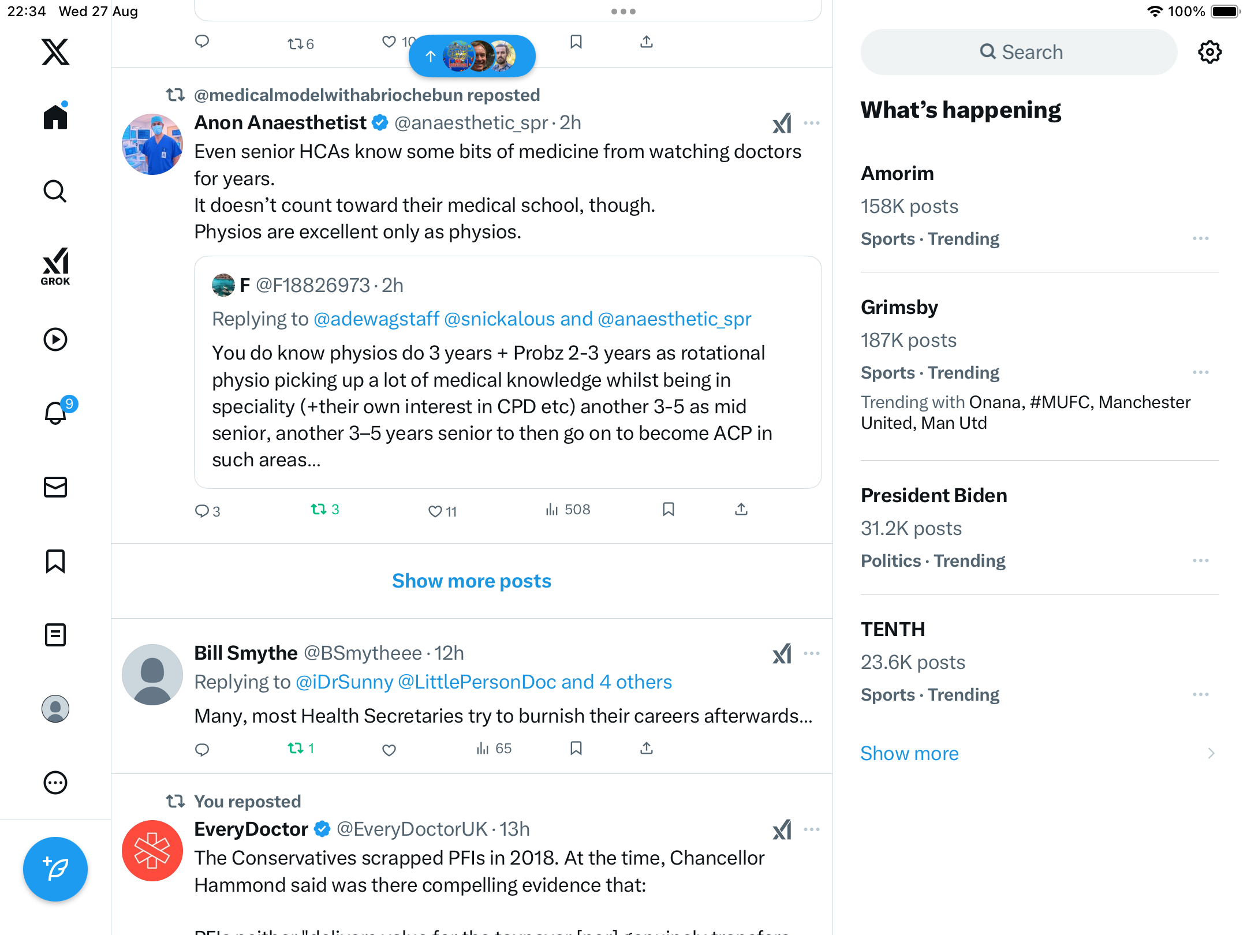1247x935 pixels.
Task: Open Direct Messages envelope icon
Action: 55,487
